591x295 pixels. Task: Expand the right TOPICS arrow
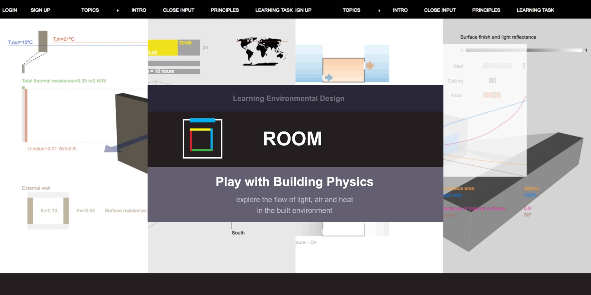pos(379,10)
